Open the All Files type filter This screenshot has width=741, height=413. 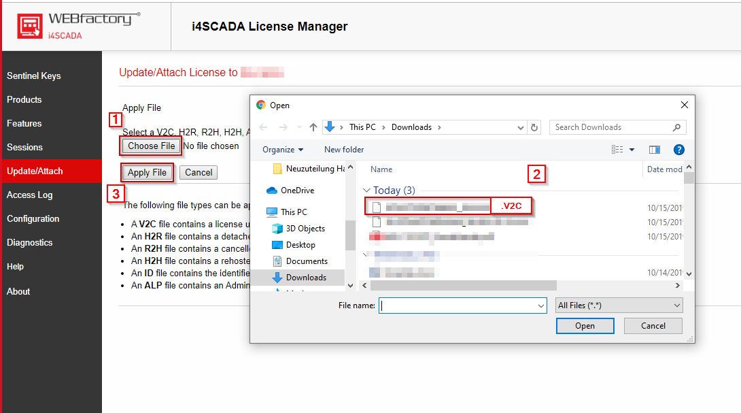pos(619,305)
